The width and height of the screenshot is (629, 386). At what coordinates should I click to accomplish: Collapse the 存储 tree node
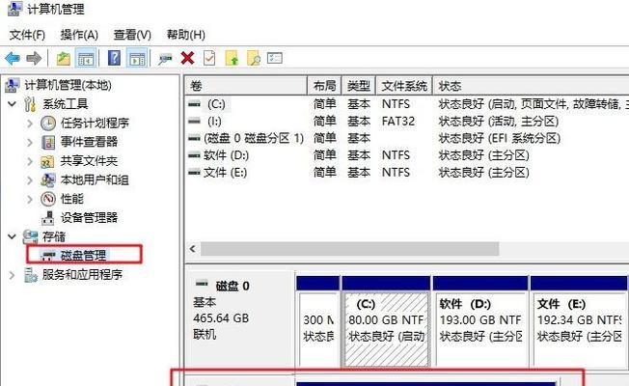(x=13, y=236)
